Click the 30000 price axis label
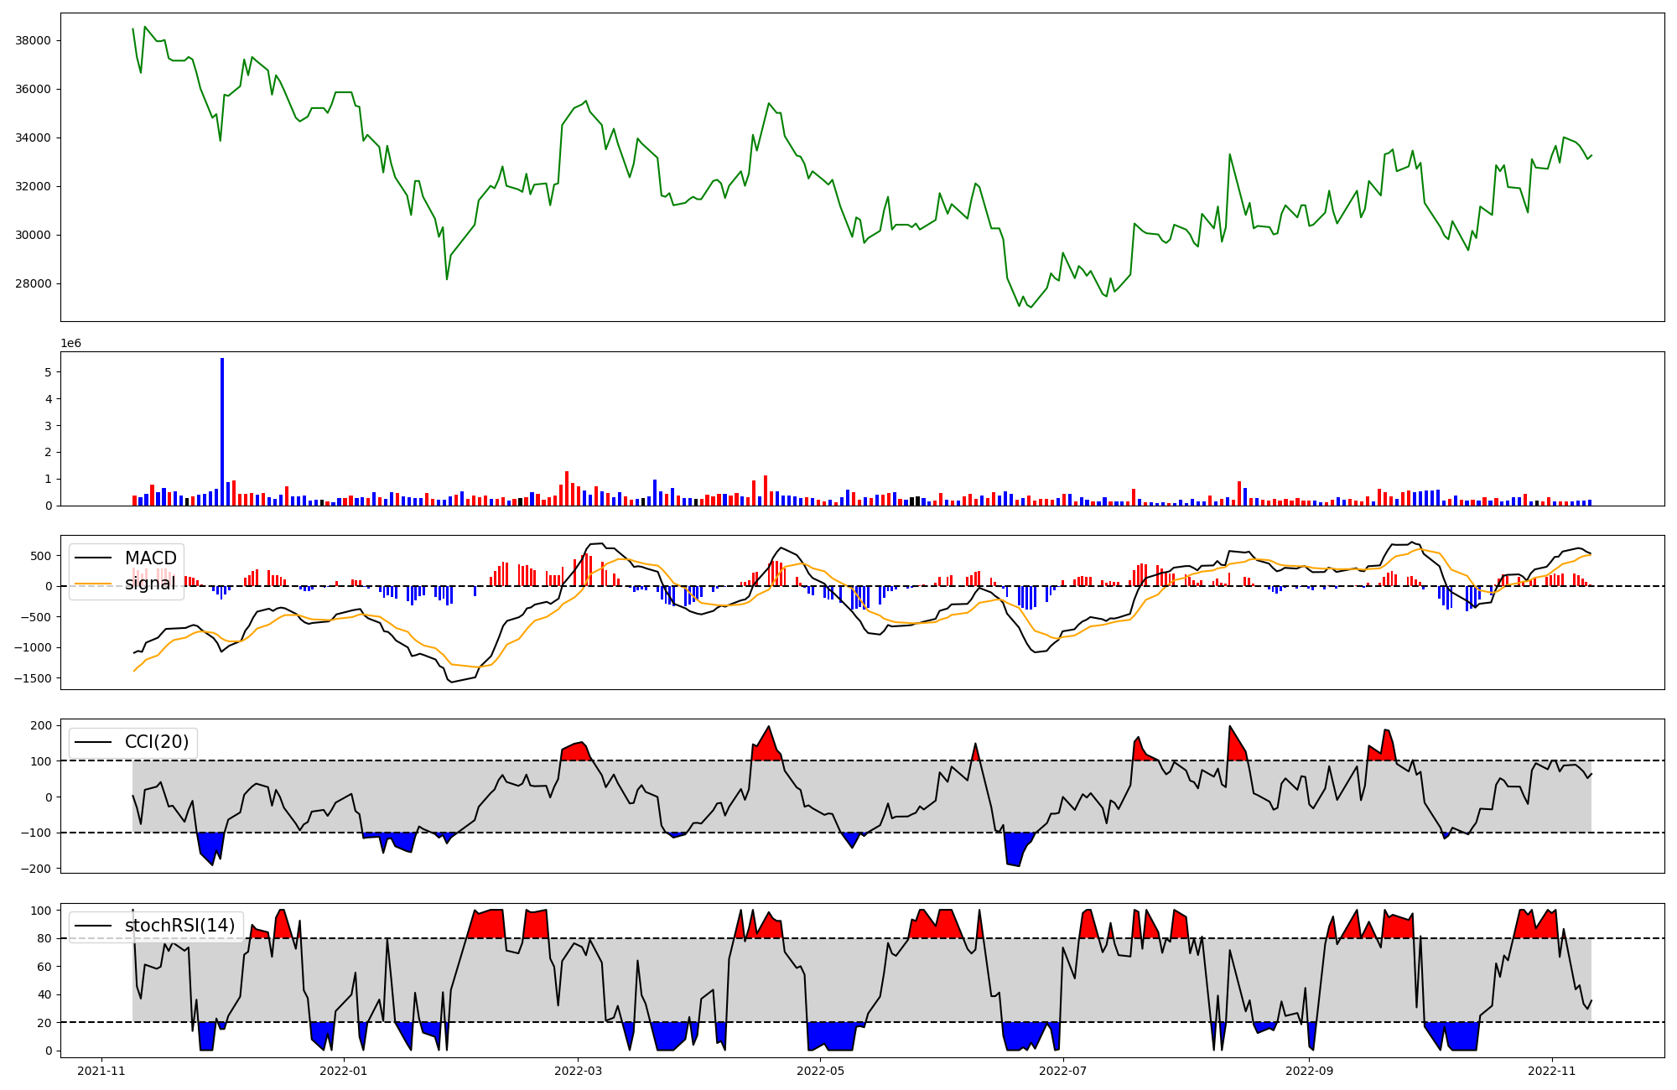Screen dimensions: 1677x1090 pos(34,235)
